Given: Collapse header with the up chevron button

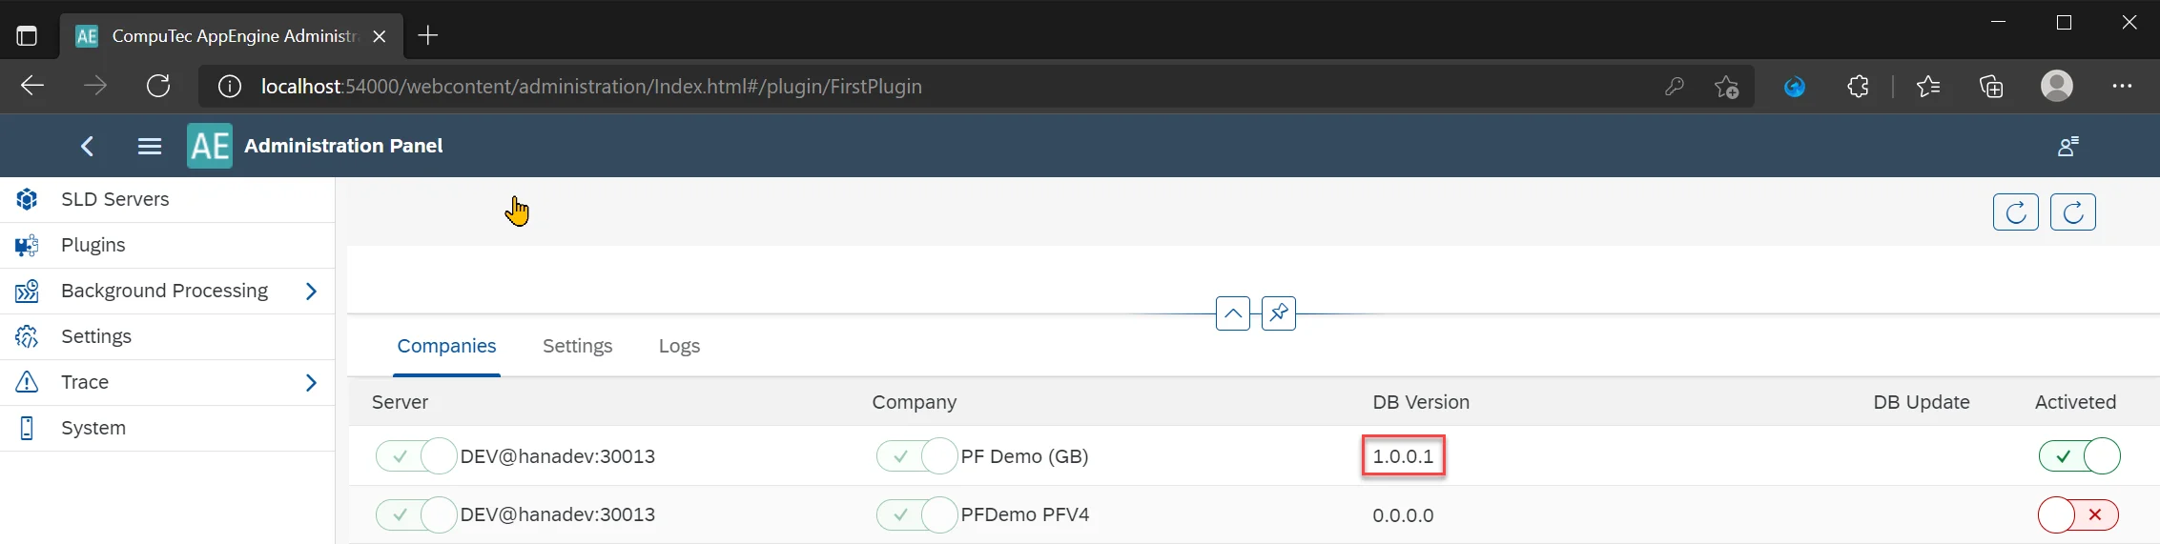Looking at the screenshot, I should [1232, 312].
